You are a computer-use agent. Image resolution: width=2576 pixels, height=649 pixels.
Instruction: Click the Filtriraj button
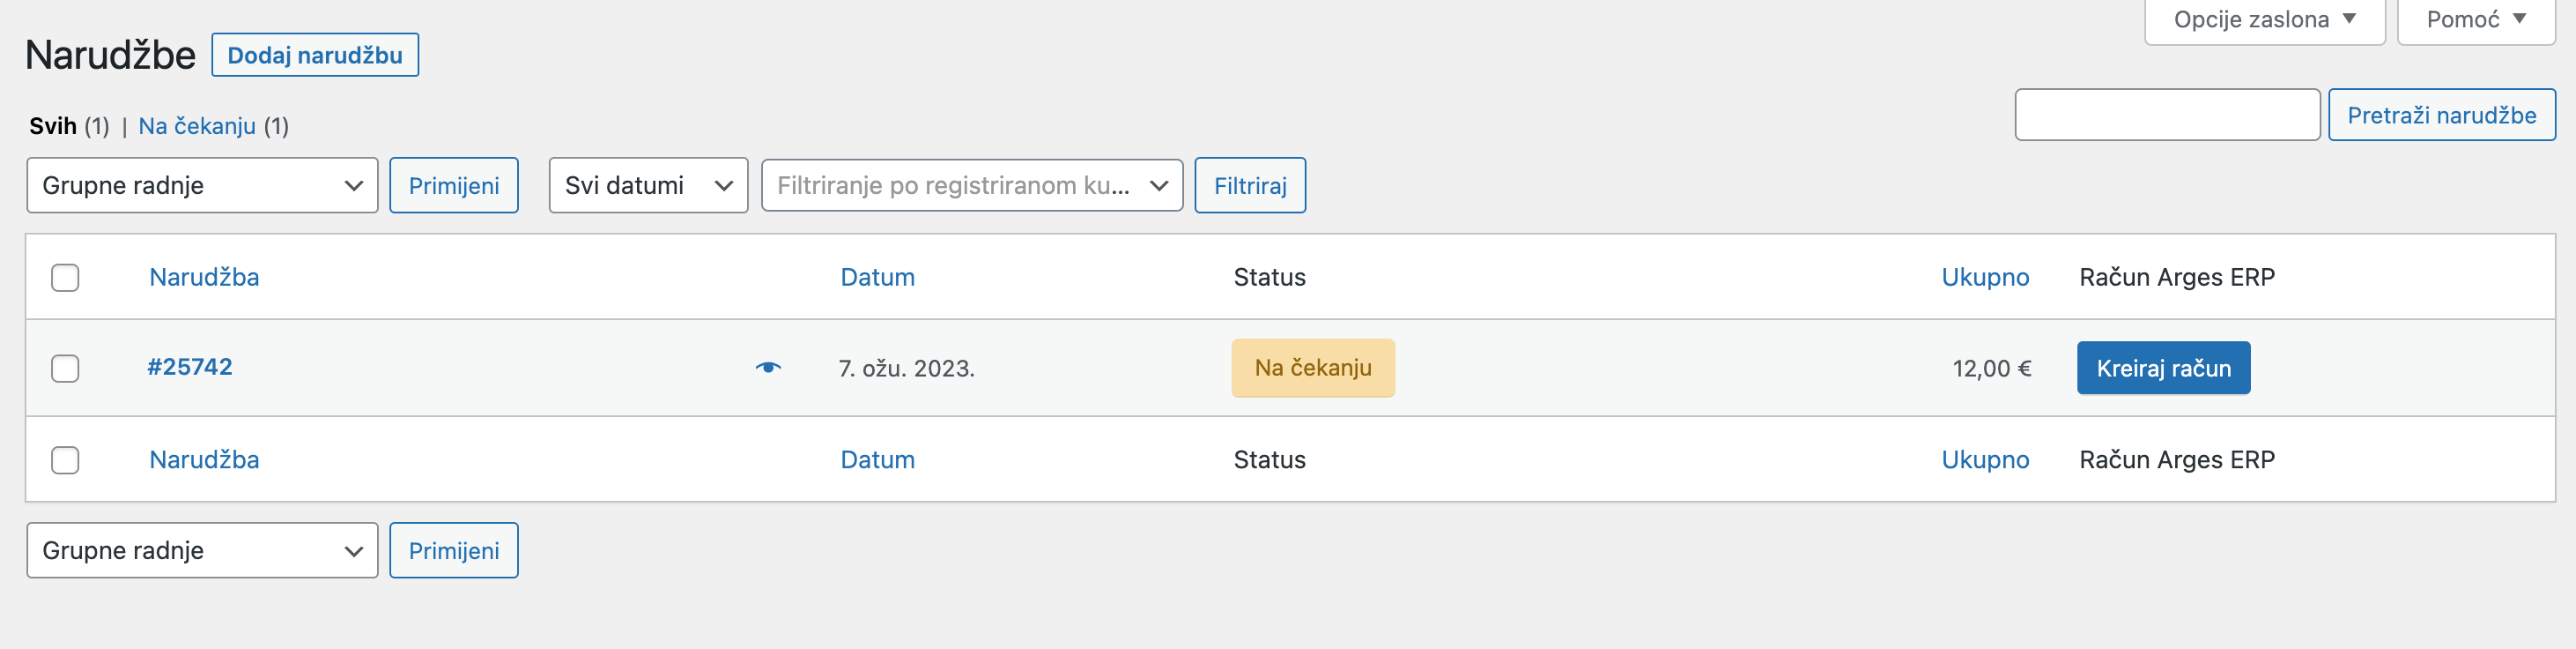click(1249, 184)
